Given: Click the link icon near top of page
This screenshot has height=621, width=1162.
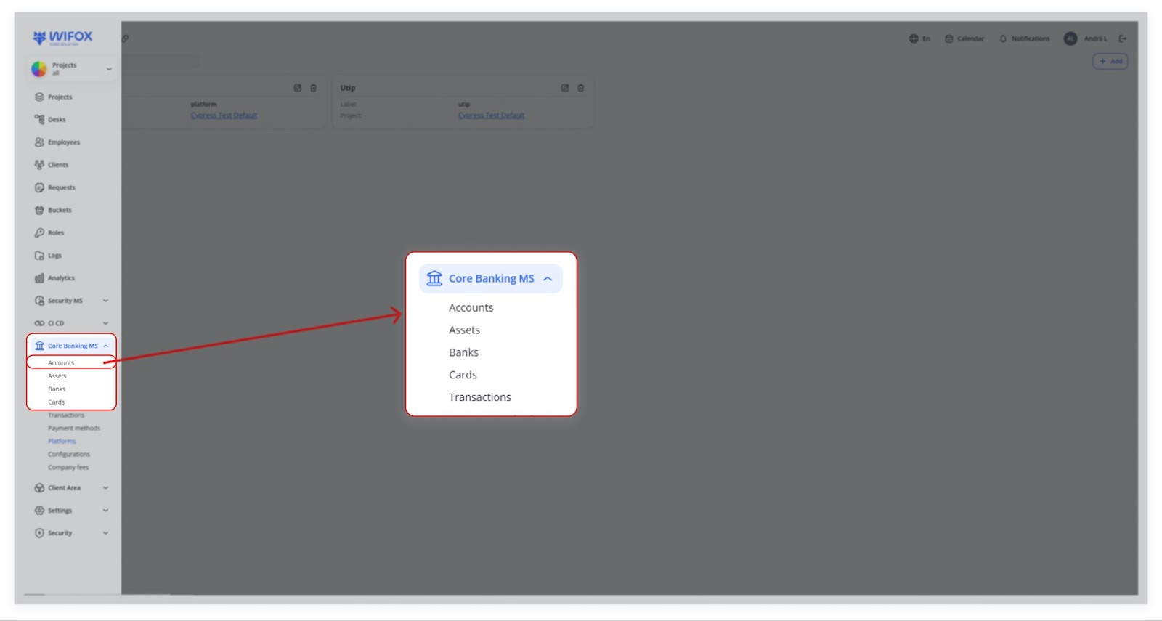Looking at the screenshot, I should click(x=125, y=38).
